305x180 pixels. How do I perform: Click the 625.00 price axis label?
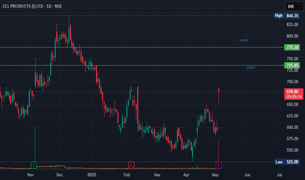tap(292, 116)
